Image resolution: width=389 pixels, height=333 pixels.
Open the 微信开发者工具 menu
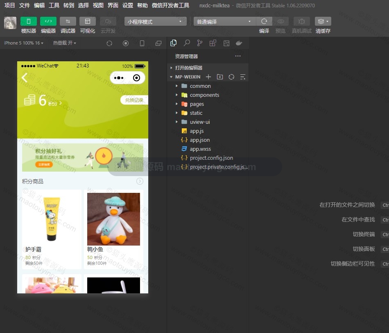(170, 5)
